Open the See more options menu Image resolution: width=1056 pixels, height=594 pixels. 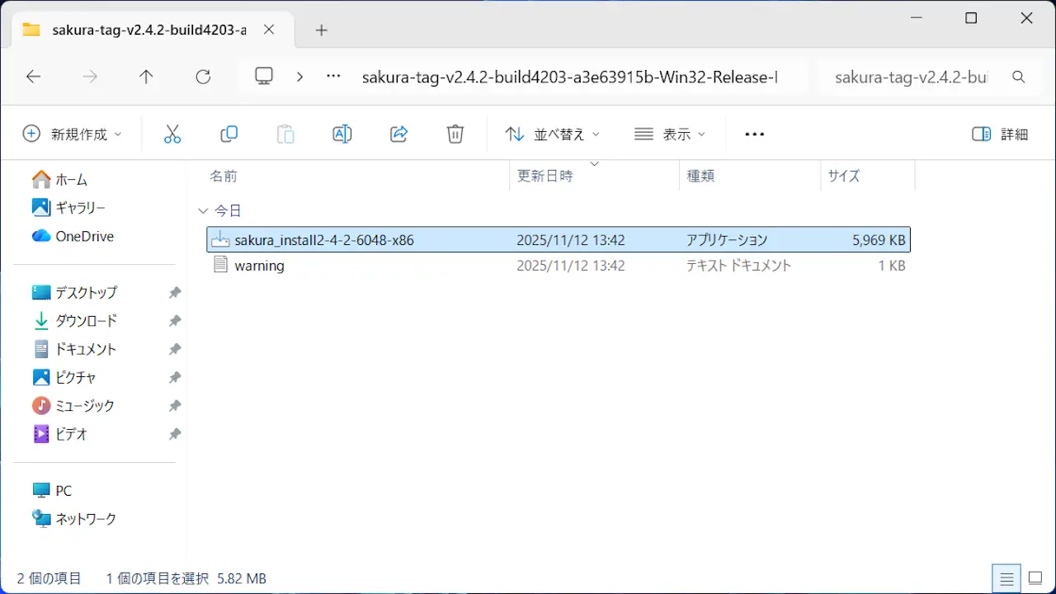(x=754, y=134)
